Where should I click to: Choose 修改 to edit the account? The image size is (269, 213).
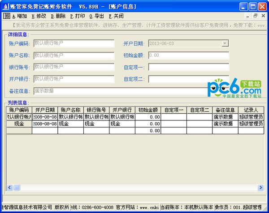click(x=39, y=16)
